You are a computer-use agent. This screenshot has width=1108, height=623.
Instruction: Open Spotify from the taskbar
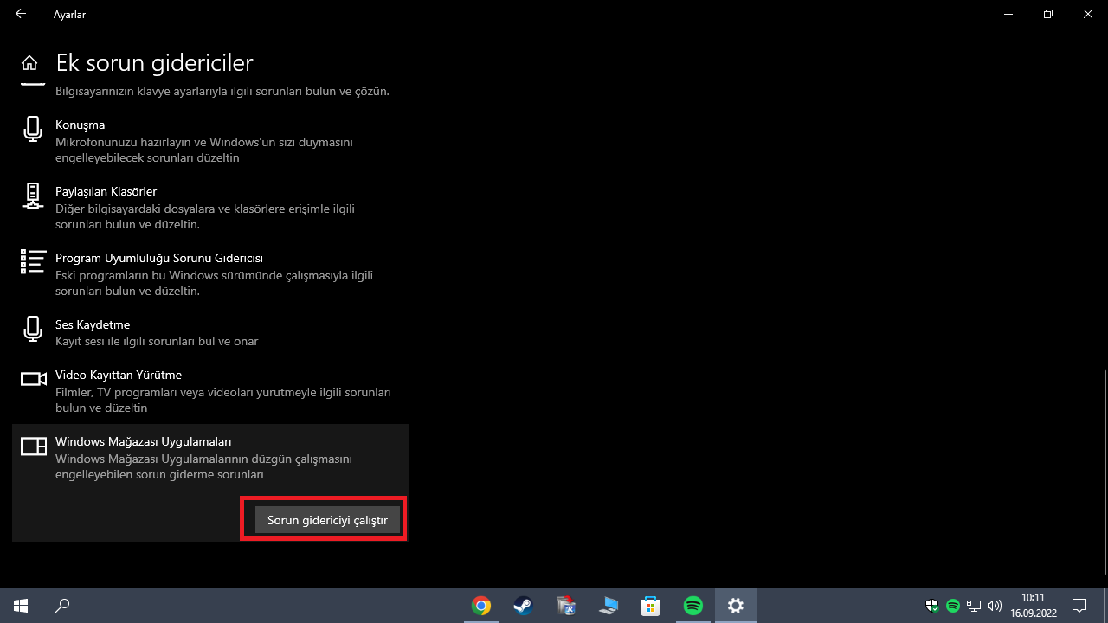coord(693,606)
